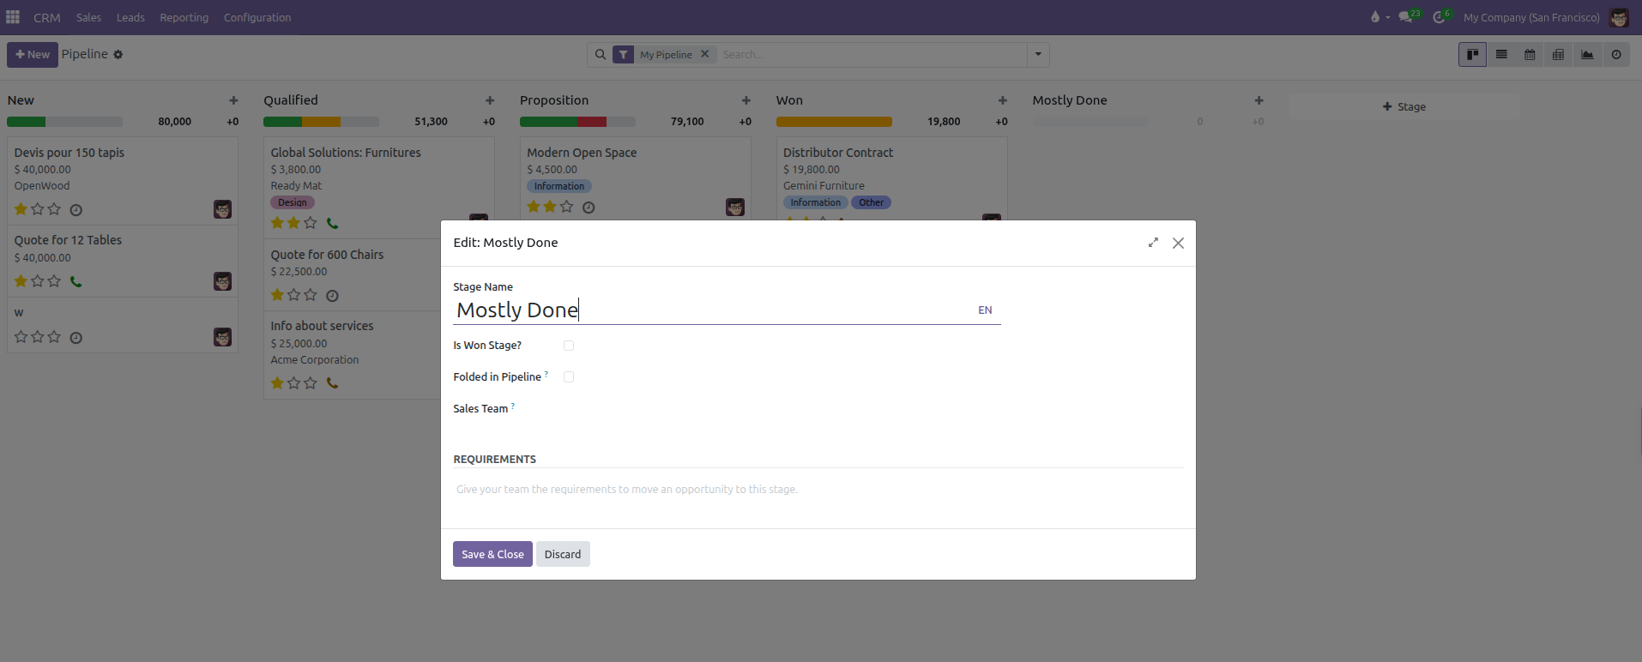Open the droplet dropdown in the top bar
The image size is (1642, 662).
[x=1379, y=17]
